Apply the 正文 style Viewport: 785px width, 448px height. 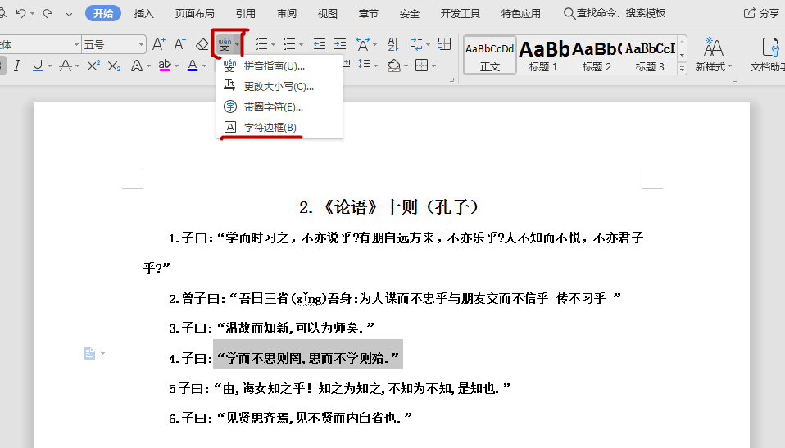[490, 55]
